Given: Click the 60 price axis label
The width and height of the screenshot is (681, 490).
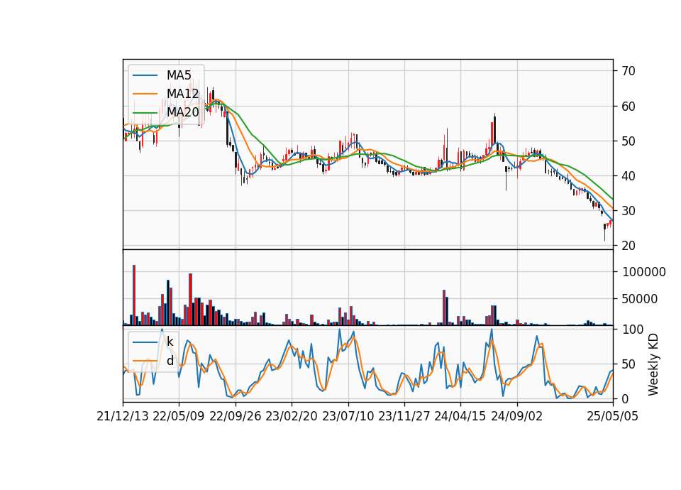Looking at the screenshot, I should [x=629, y=106].
